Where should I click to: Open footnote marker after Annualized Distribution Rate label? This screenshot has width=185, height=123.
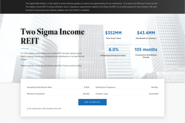pyautogui.click(x=126, y=55)
